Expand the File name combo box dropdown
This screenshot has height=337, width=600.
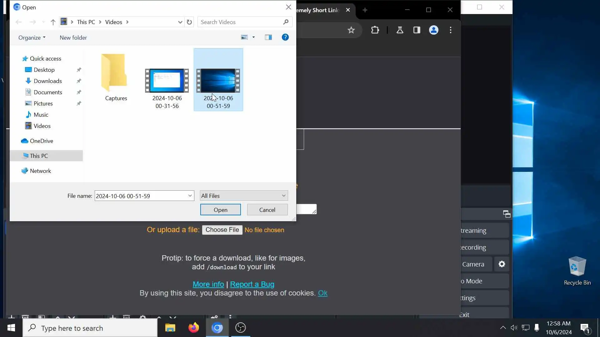190,196
